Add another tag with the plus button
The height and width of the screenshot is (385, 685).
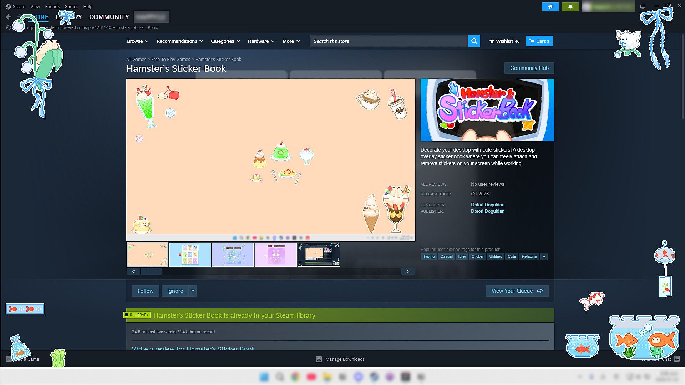tap(544, 256)
